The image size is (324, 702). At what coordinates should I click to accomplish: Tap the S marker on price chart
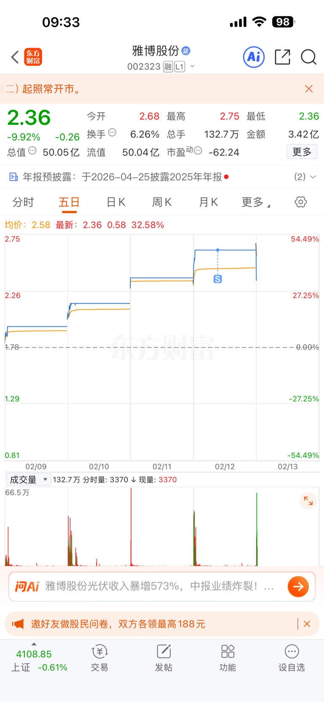click(218, 279)
